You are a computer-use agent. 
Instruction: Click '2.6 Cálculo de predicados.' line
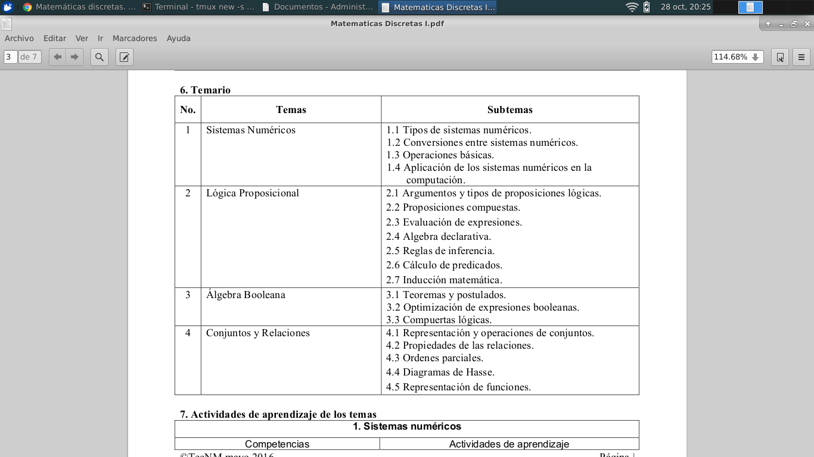(445, 265)
